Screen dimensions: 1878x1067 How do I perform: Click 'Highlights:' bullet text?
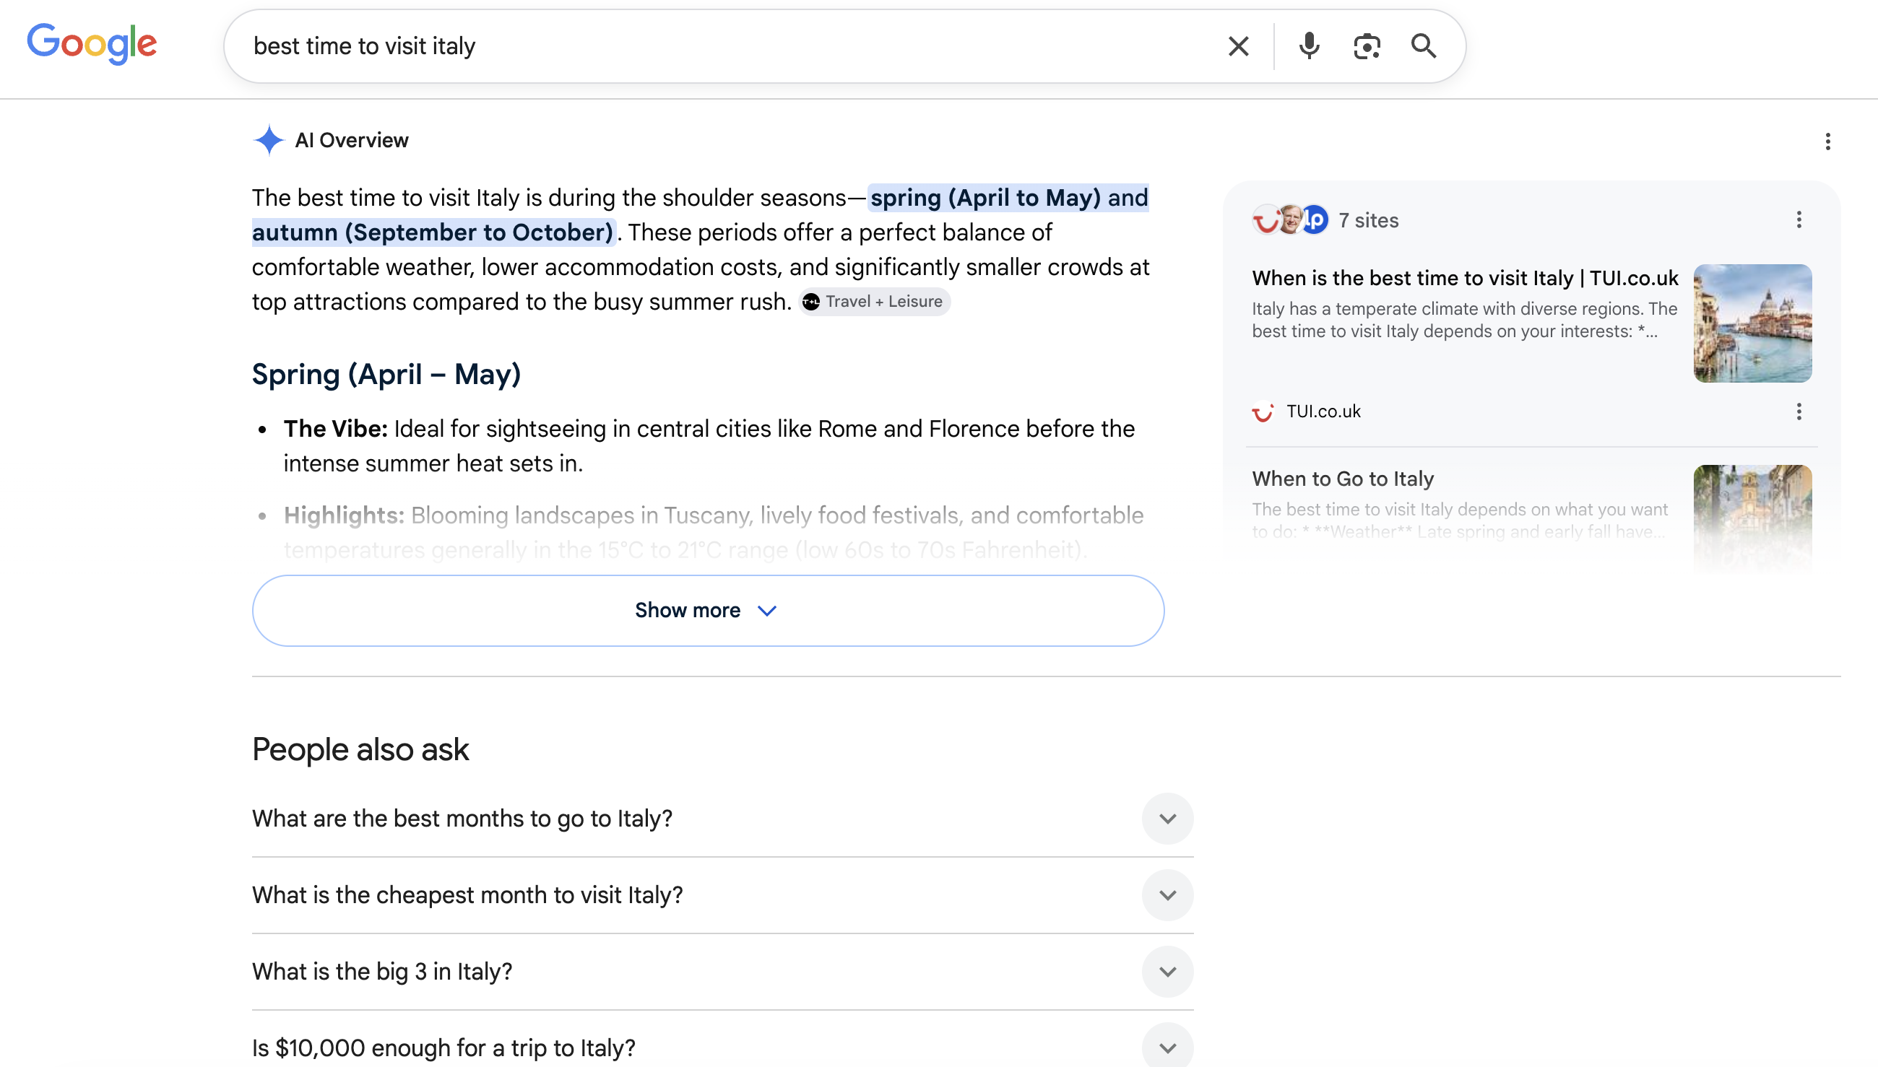coord(344,515)
